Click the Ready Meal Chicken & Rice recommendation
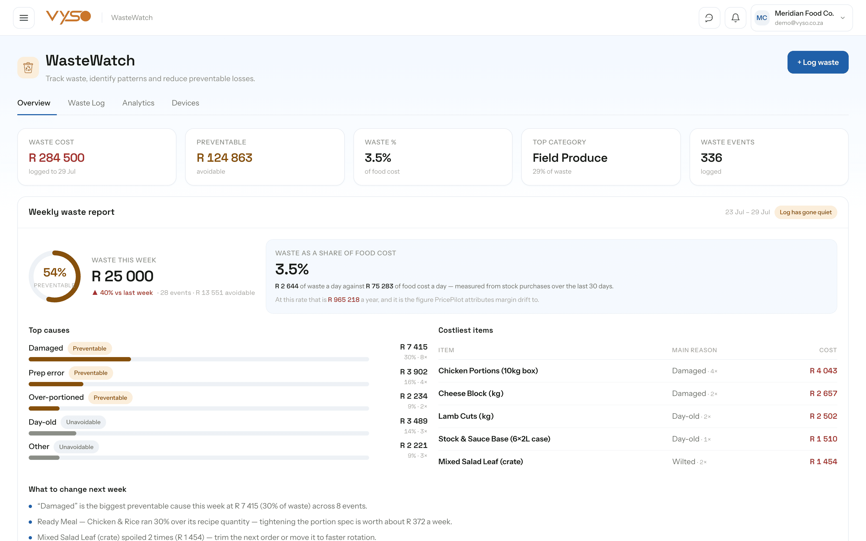 (x=245, y=522)
